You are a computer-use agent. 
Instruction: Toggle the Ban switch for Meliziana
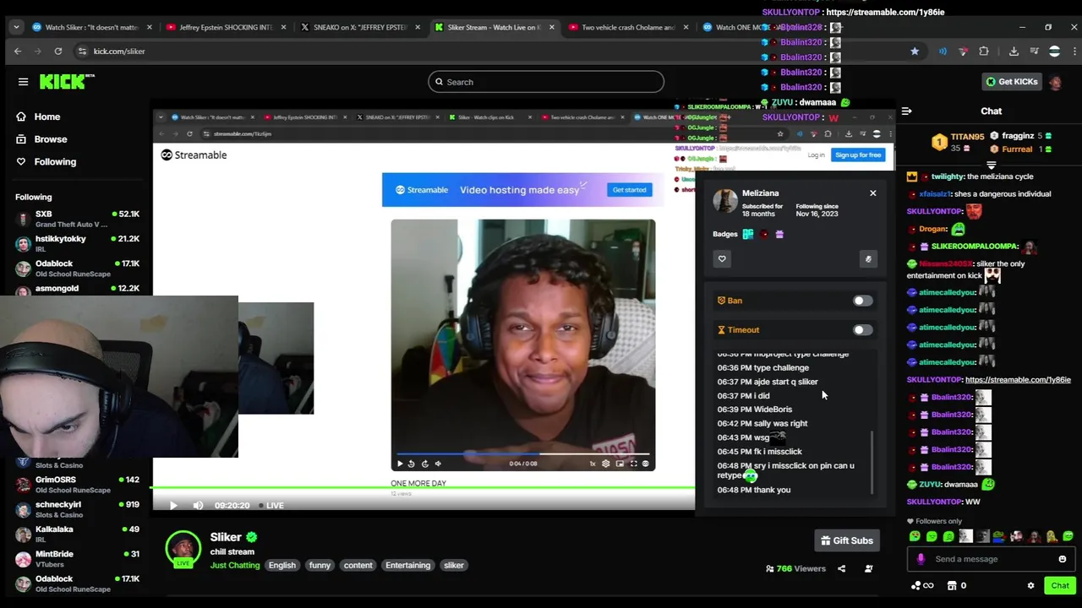[x=862, y=301]
